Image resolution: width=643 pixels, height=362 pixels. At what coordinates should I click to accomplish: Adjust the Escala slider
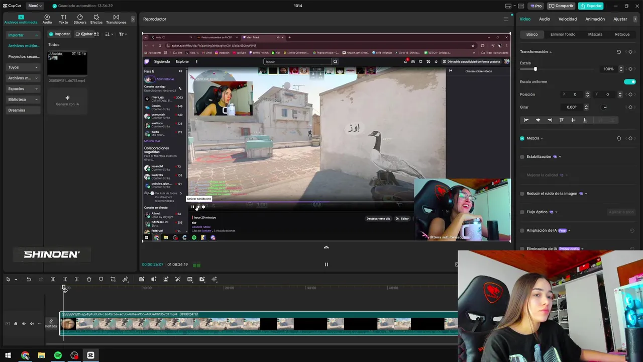(x=535, y=69)
